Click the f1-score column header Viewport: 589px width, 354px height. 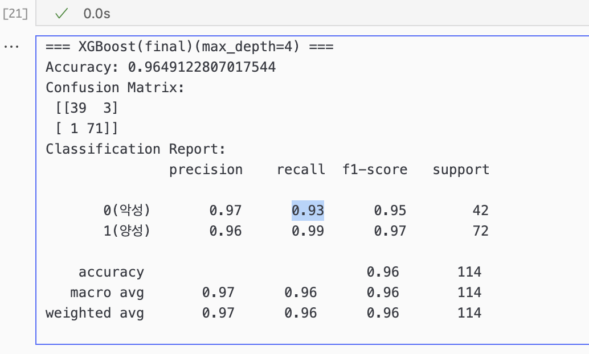tap(375, 170)
